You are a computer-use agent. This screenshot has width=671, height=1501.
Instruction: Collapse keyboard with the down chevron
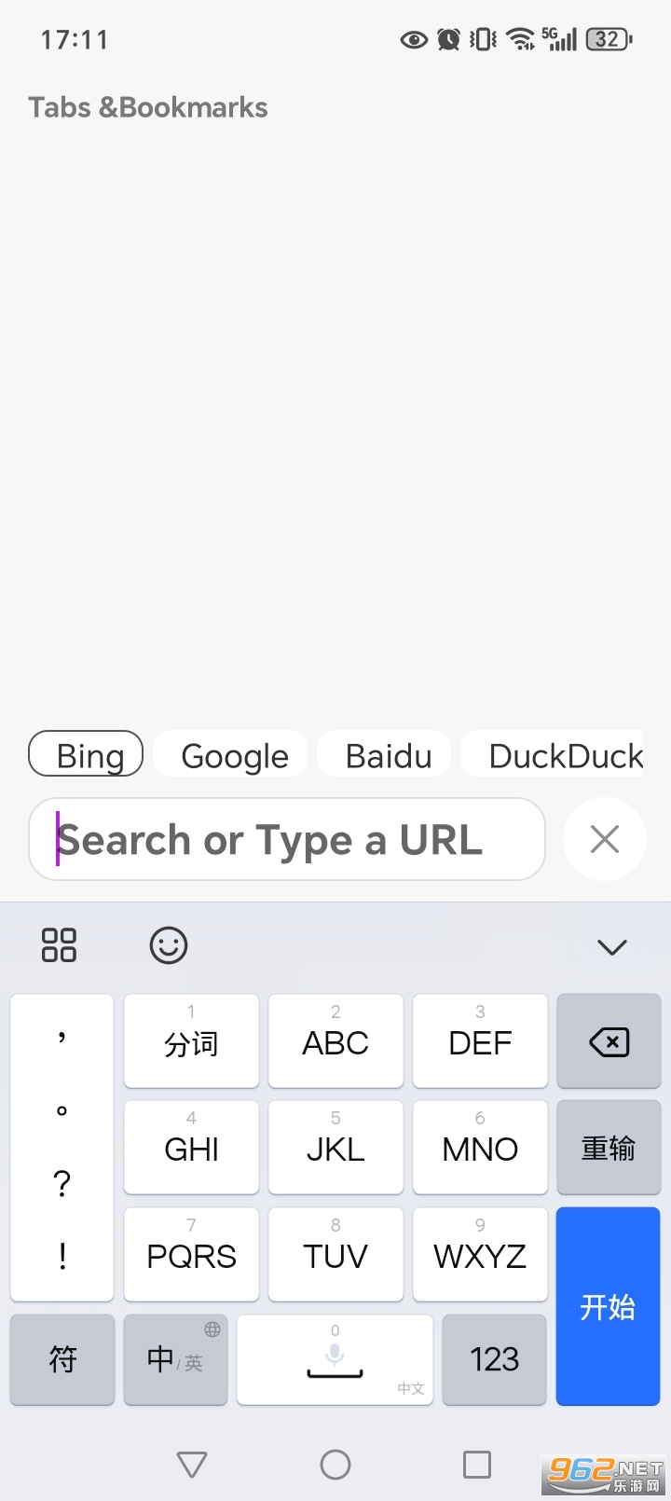611,947
